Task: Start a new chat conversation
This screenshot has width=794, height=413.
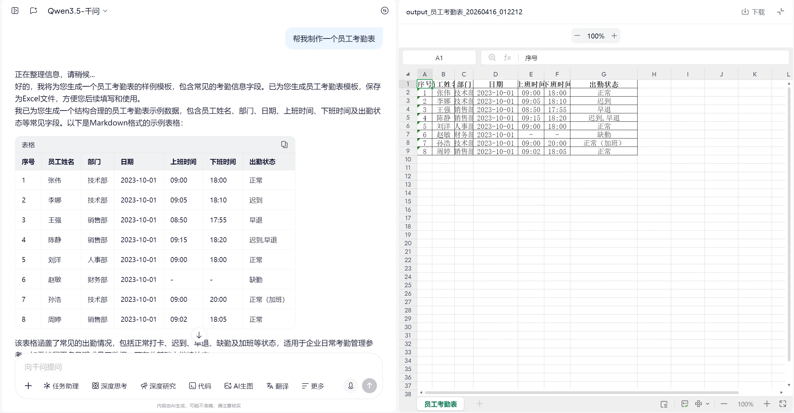Action: click(33, 10)
